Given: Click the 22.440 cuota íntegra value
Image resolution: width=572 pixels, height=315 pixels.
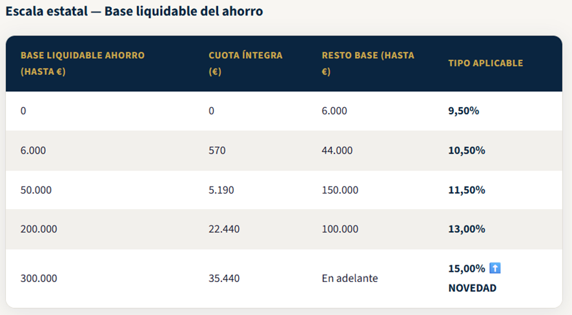Looking at the screenshot, I should pos(223,229).
